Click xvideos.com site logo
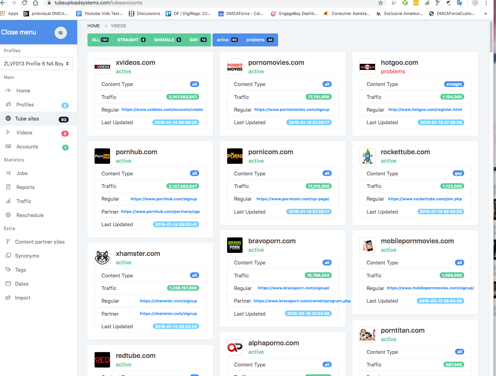 click(x=102, y=67)
